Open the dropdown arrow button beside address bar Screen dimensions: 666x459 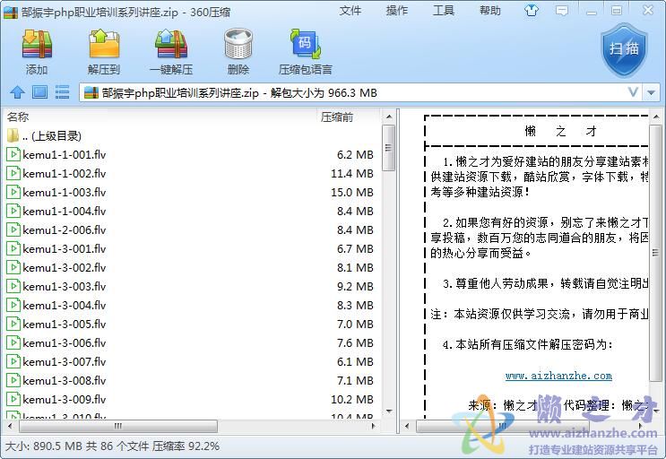click(651, 92)
